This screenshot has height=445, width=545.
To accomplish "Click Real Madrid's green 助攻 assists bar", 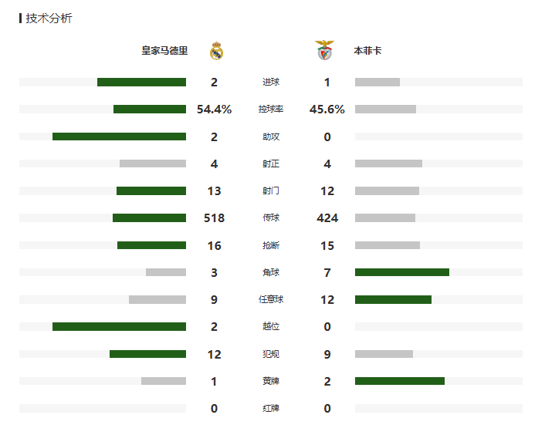I will pos(119,137).
